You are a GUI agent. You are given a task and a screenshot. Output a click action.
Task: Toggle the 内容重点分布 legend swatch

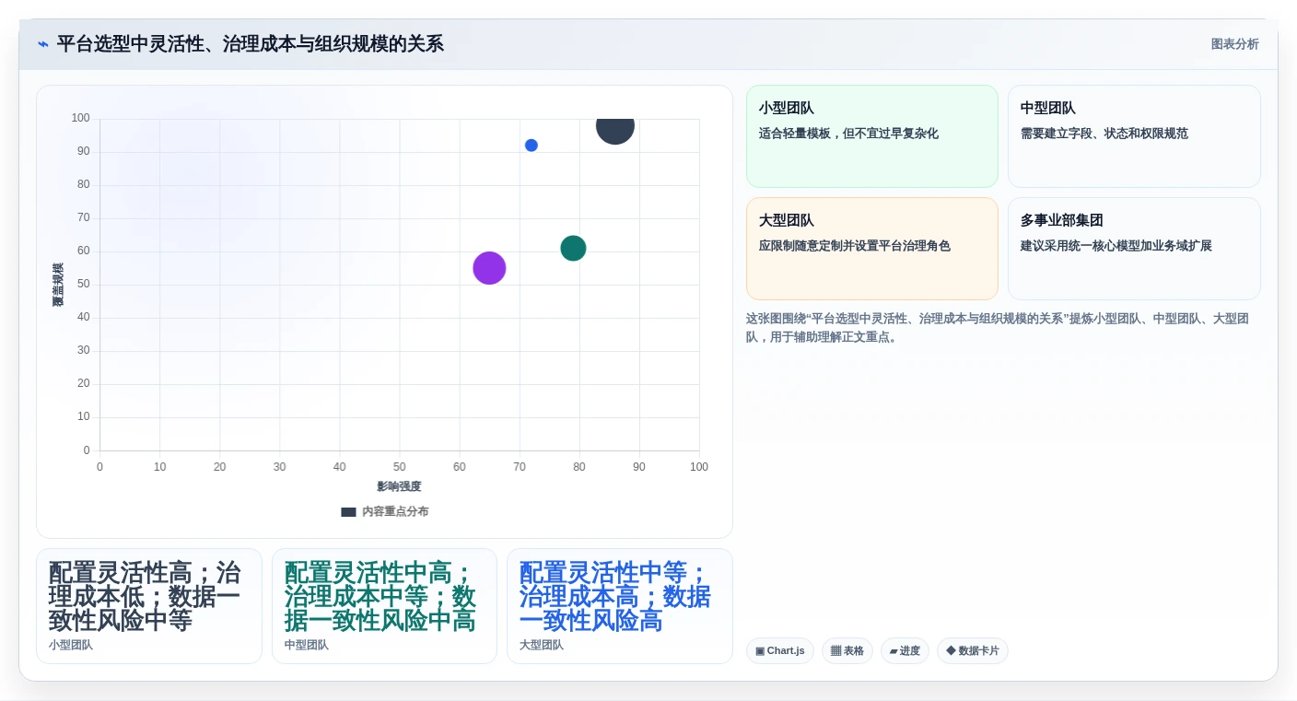click(x=348, y=512)
